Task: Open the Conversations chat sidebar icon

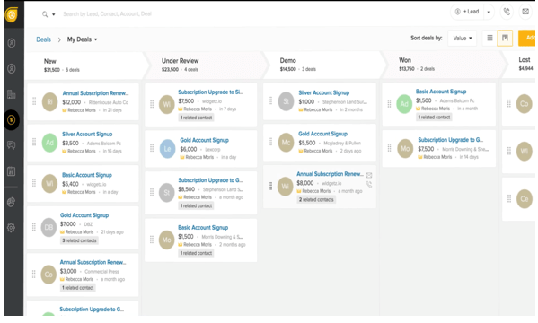Action: point(12,145)
